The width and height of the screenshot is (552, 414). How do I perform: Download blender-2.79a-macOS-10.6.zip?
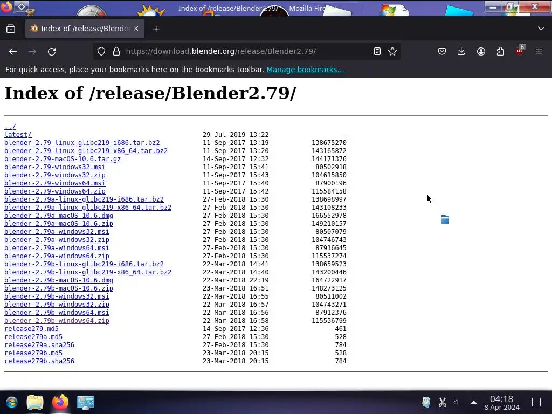click(x=58, y=224)
